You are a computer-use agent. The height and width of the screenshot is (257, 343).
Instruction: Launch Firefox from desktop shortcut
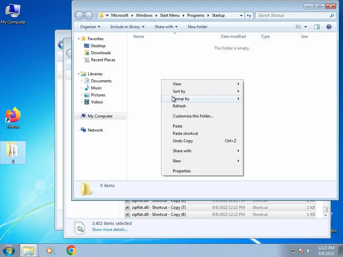tap(13, 118)
